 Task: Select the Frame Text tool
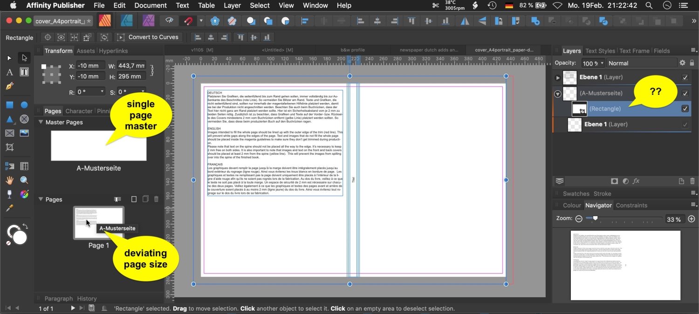24,72
